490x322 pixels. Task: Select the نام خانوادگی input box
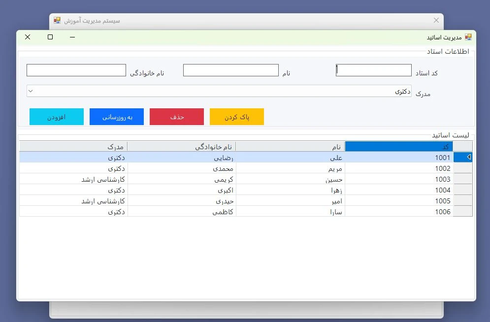tap(76, 70)
